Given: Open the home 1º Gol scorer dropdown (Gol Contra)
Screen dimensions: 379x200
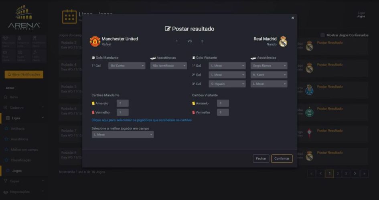Looking at the screenshot, I should click(x=127, y=66).
